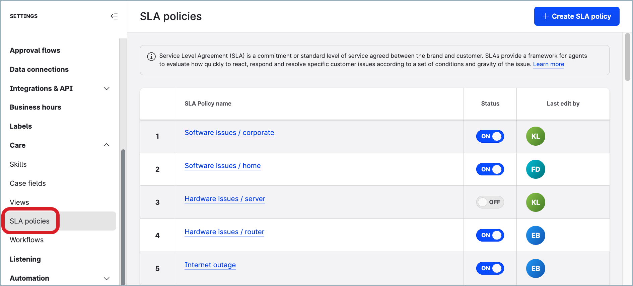The image size is (633, 286).
Task: Click KL avatar for Software issues / corporate
Action: 535,136
